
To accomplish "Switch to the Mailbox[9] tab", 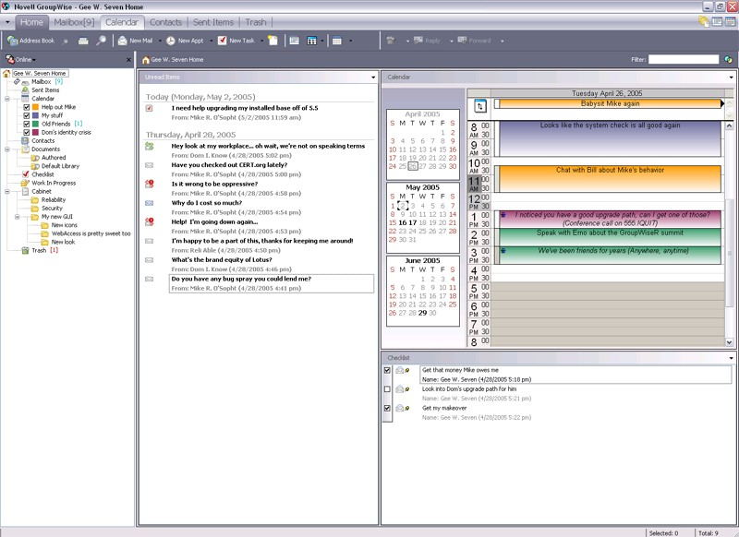I will click(74, 22).
